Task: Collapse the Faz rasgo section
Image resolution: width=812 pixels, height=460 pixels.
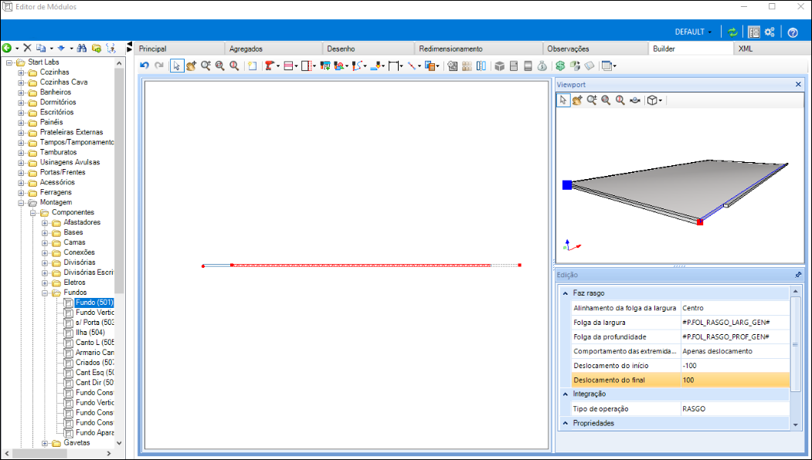Action: (566, 293)
